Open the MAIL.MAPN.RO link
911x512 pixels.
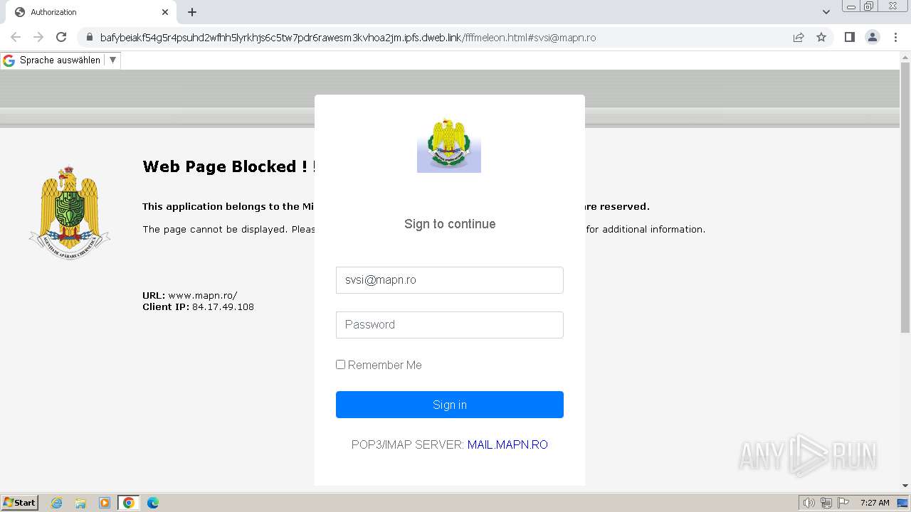(507, 444)
